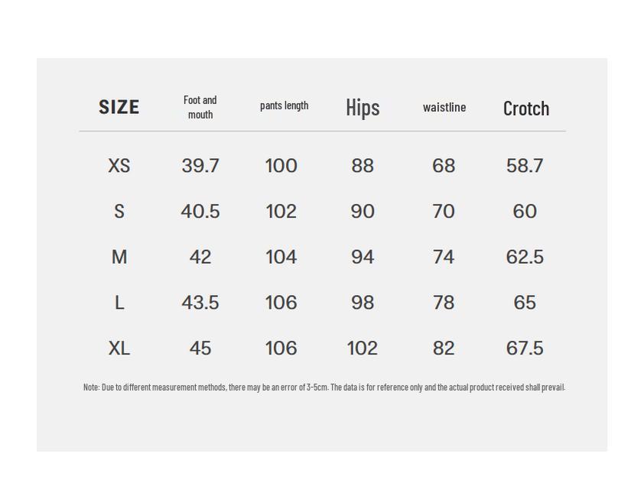The height and width of the screenshot is (483, 644).
Task: Select the XL size row label
Action: 119,348
